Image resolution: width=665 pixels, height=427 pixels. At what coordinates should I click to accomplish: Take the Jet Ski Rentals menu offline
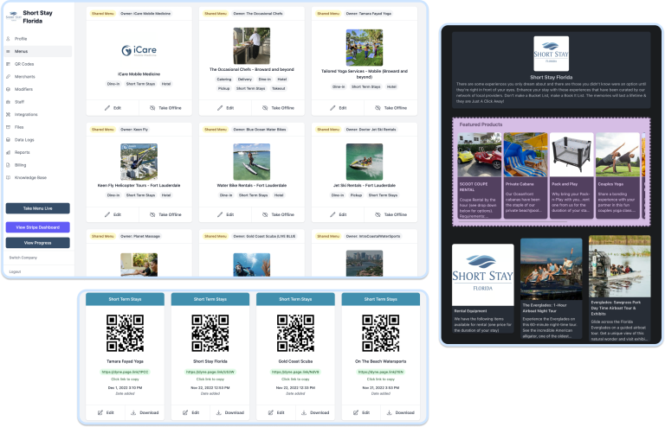tap(391, 214)
